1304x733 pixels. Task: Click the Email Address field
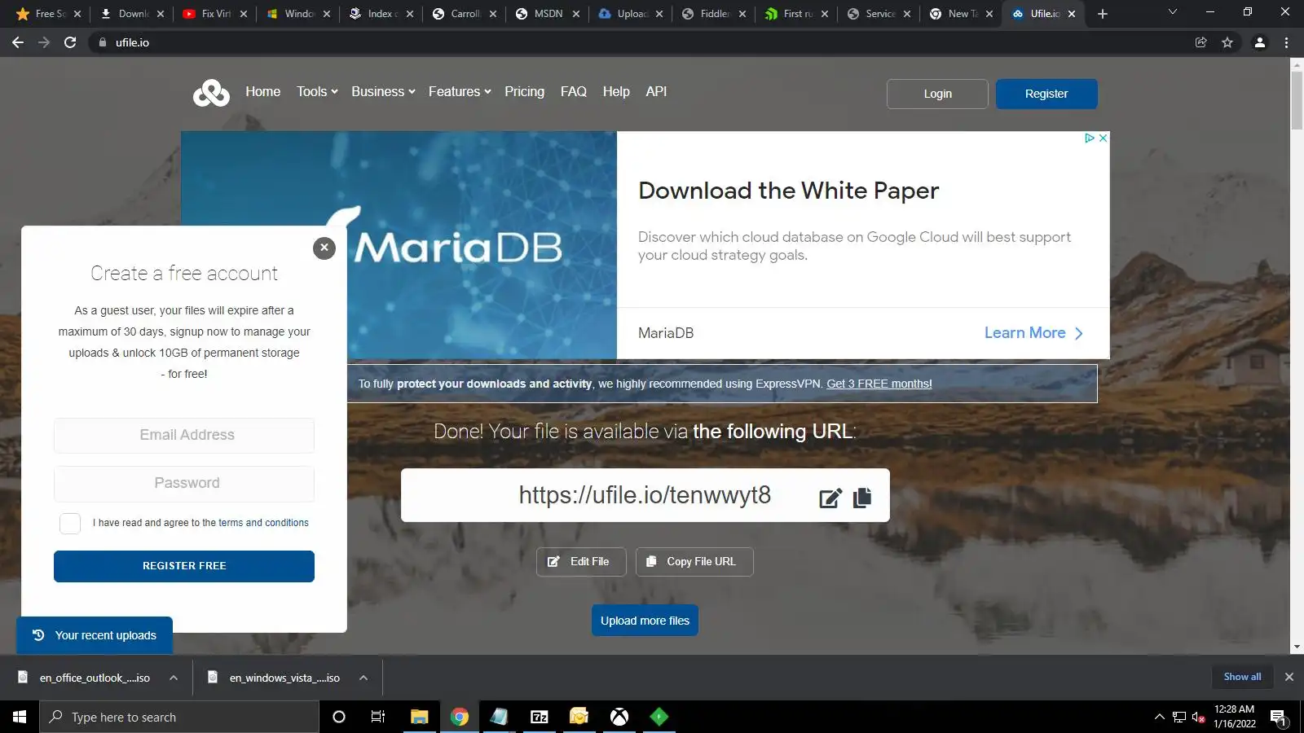pos(184,436)
